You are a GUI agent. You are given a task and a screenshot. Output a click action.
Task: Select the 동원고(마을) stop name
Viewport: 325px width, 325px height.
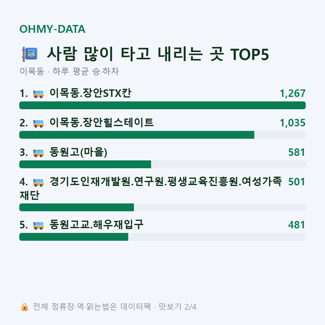(78, 152)
